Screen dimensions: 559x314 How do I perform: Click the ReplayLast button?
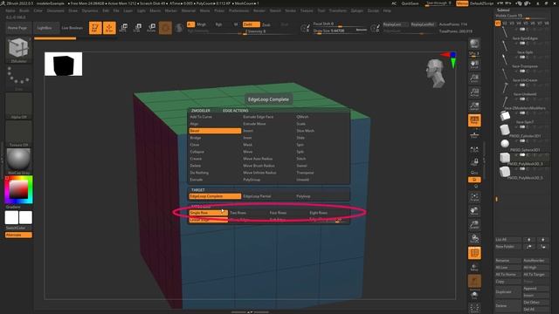coord(395,24)
